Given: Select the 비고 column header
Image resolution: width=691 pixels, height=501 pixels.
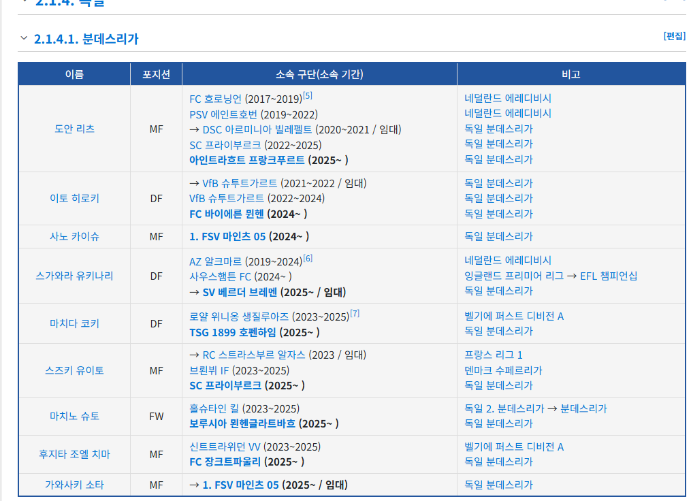Looking at the screenshot, I should tap(571, 74).
